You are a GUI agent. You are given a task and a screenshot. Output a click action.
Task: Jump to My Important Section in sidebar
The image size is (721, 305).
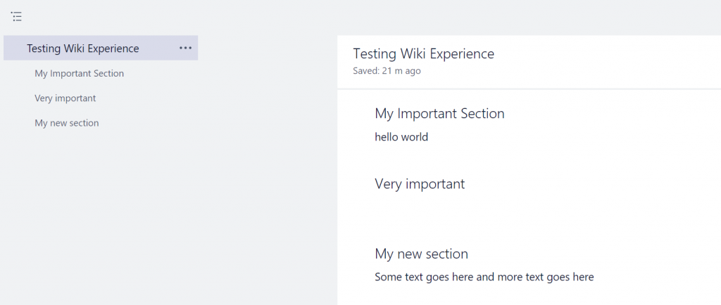click(79, 73)
